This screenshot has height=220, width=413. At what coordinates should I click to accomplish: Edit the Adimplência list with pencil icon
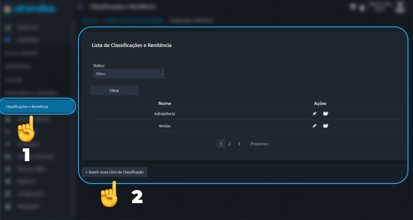(x=315, y=114)
